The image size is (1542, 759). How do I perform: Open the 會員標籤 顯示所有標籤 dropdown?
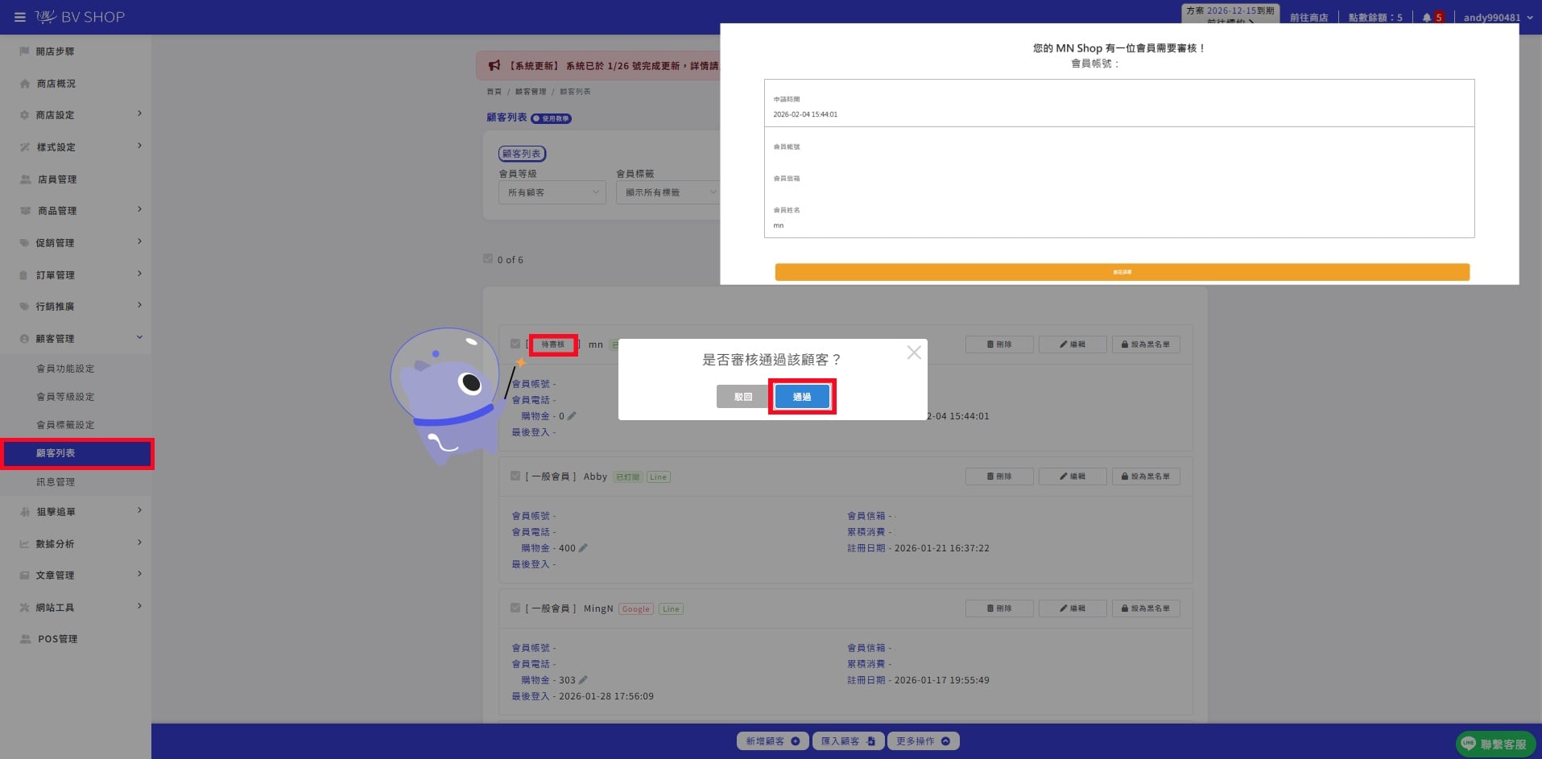[668, 192]
